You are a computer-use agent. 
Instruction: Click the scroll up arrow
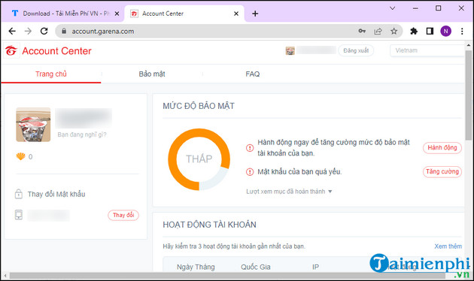coord(468,45)
